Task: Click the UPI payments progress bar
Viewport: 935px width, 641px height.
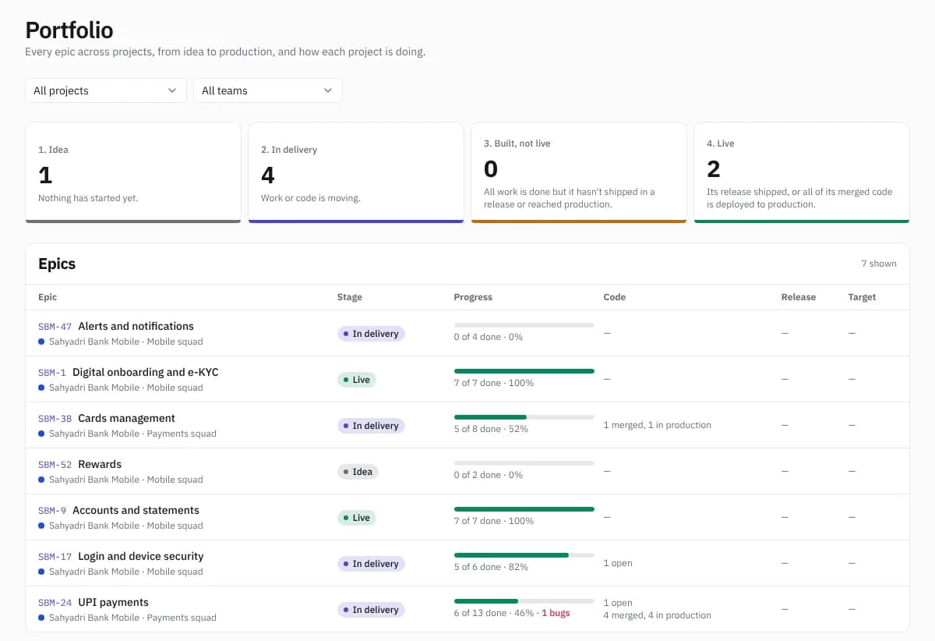Action: point(524,601)
